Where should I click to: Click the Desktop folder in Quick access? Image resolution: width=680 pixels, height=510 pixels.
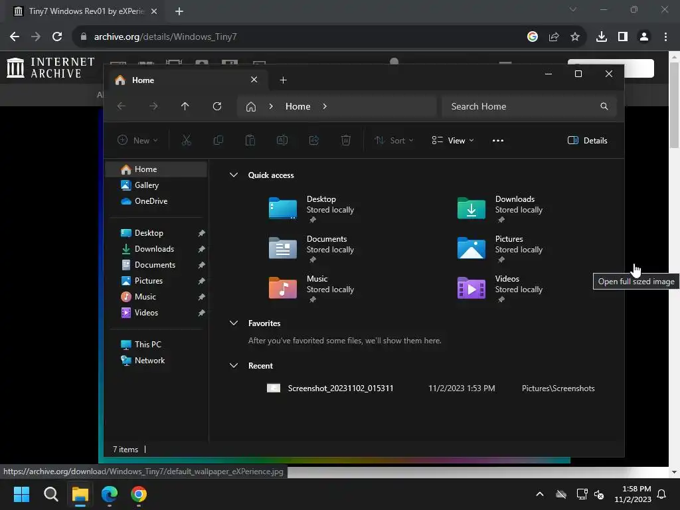point(311,209)
